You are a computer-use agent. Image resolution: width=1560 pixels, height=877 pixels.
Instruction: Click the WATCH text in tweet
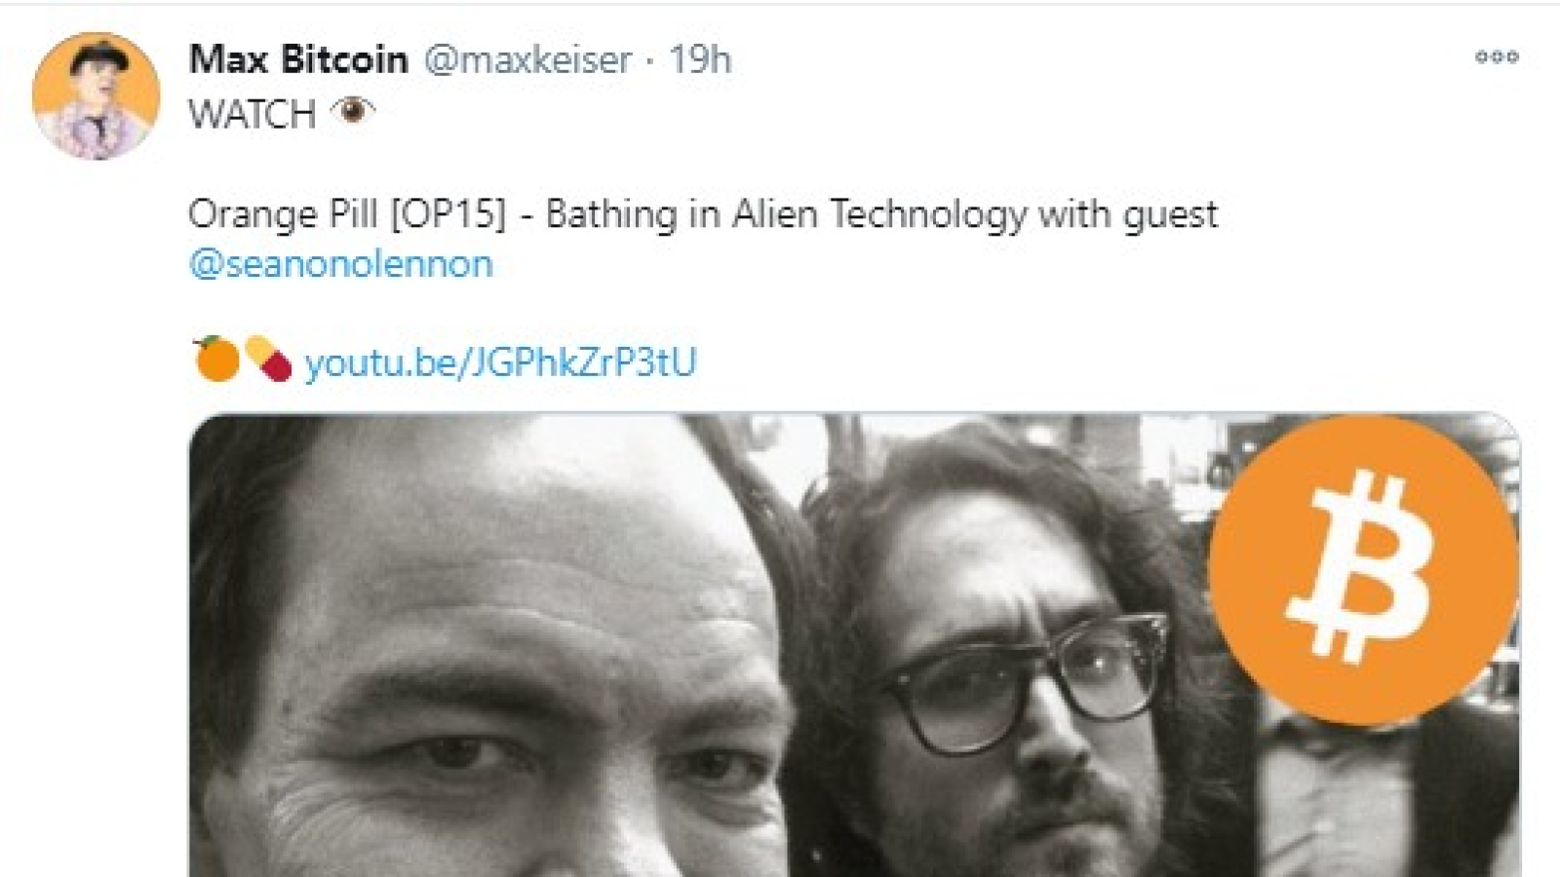tap(253, 114)
